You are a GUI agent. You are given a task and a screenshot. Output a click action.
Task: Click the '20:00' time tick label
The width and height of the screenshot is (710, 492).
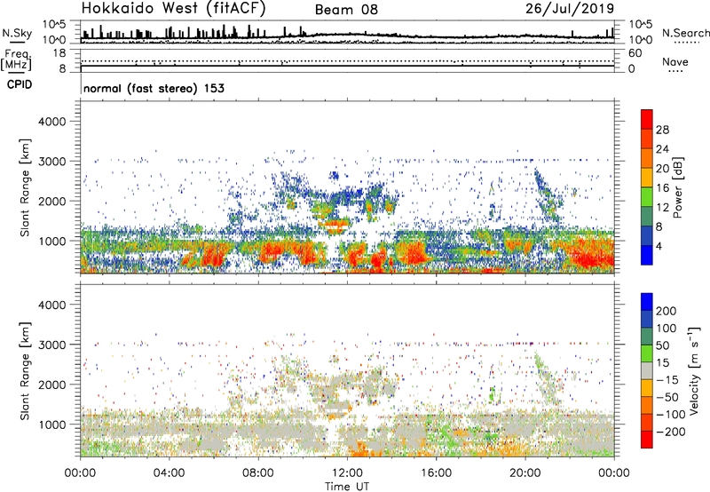525,473
